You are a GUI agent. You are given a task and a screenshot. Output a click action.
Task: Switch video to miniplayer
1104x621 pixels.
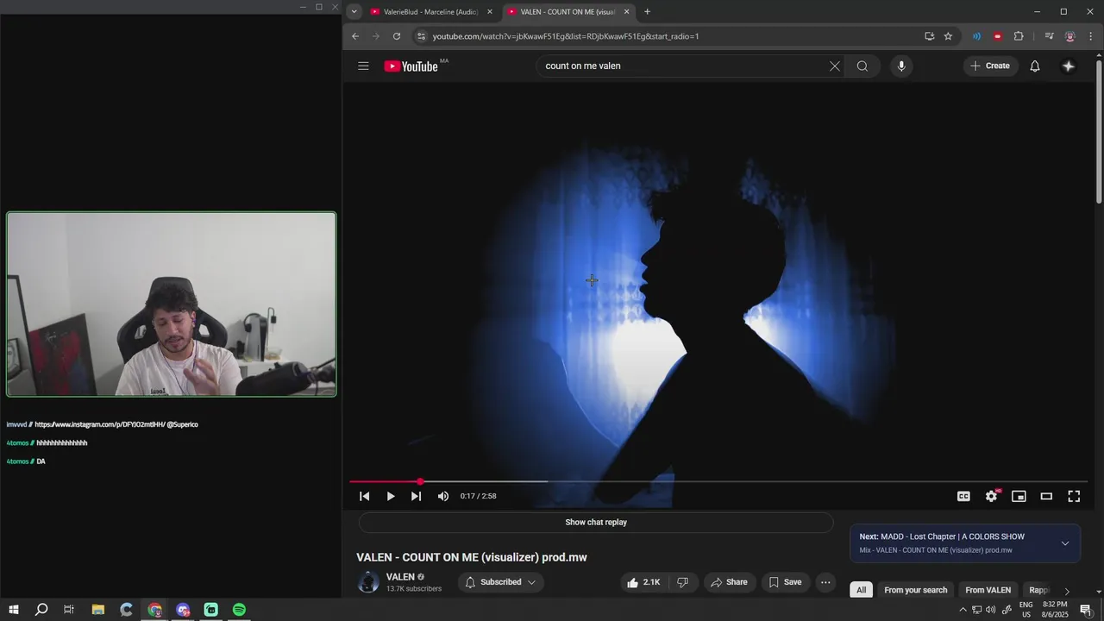pyautogui.click(x=1019, y=496)
